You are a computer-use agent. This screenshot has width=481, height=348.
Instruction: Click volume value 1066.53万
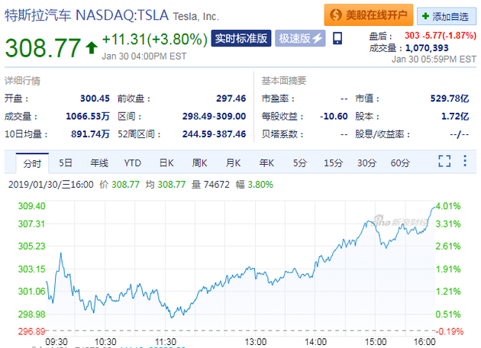[88, 116]
